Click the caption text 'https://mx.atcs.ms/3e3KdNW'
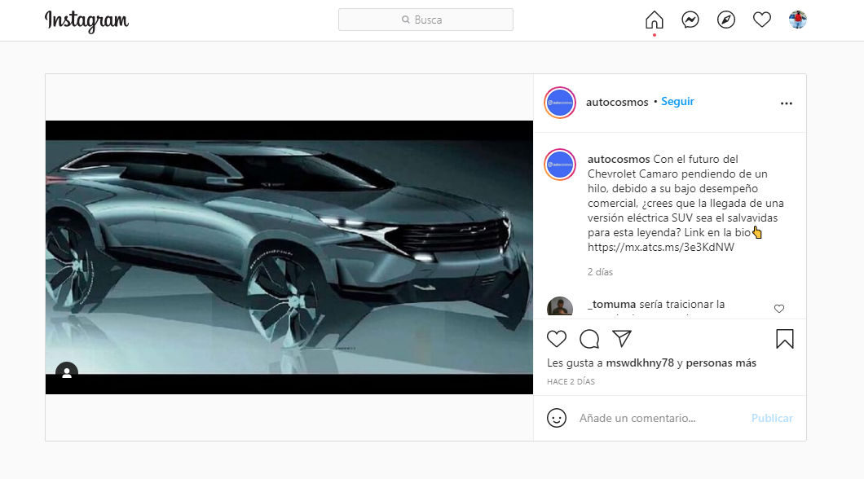The height and width of the screenshot is (479, 864). tap(661, 247)
